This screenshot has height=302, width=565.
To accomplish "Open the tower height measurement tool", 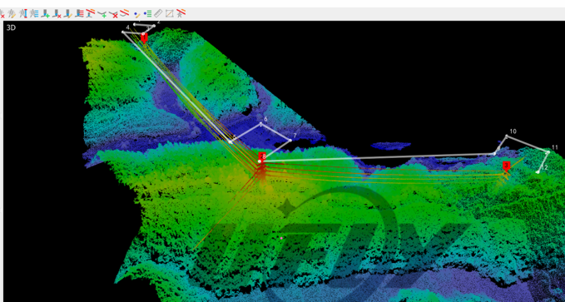I will pos(23,13).
